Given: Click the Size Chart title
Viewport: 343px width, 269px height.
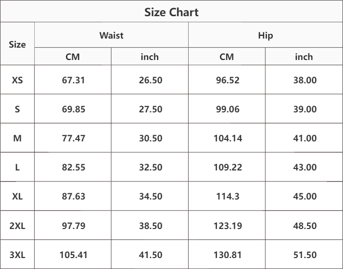Looking at the screenshot, I should click(x=171, y=12).
